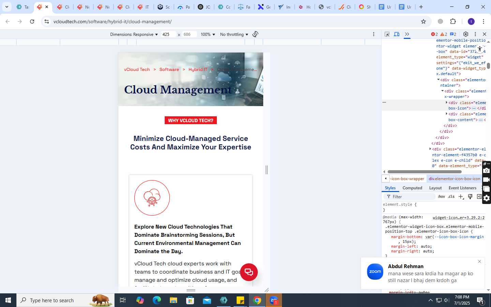Open the widget-icon…er=3.29.2:2 stylesheet link
Image resolution: width=491 pixels, height=307 pixels.
[458, 217]
